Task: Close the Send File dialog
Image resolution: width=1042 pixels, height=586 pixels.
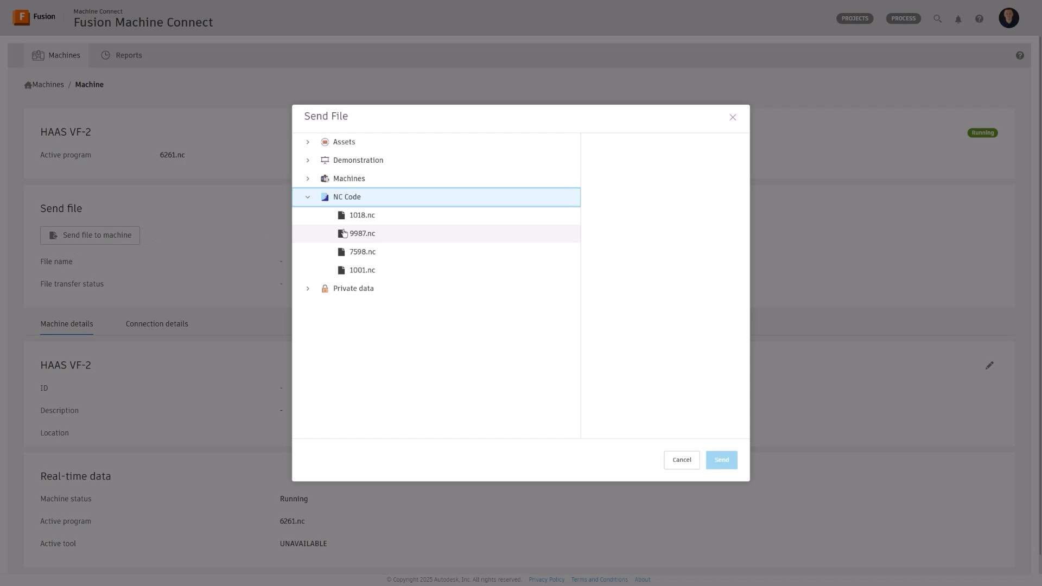Action: [x=733, y=117]
